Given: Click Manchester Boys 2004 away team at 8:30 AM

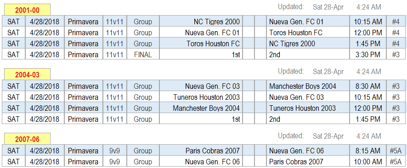Looking at the screenshot, I should pyautogui.click(x=308, y=86).
